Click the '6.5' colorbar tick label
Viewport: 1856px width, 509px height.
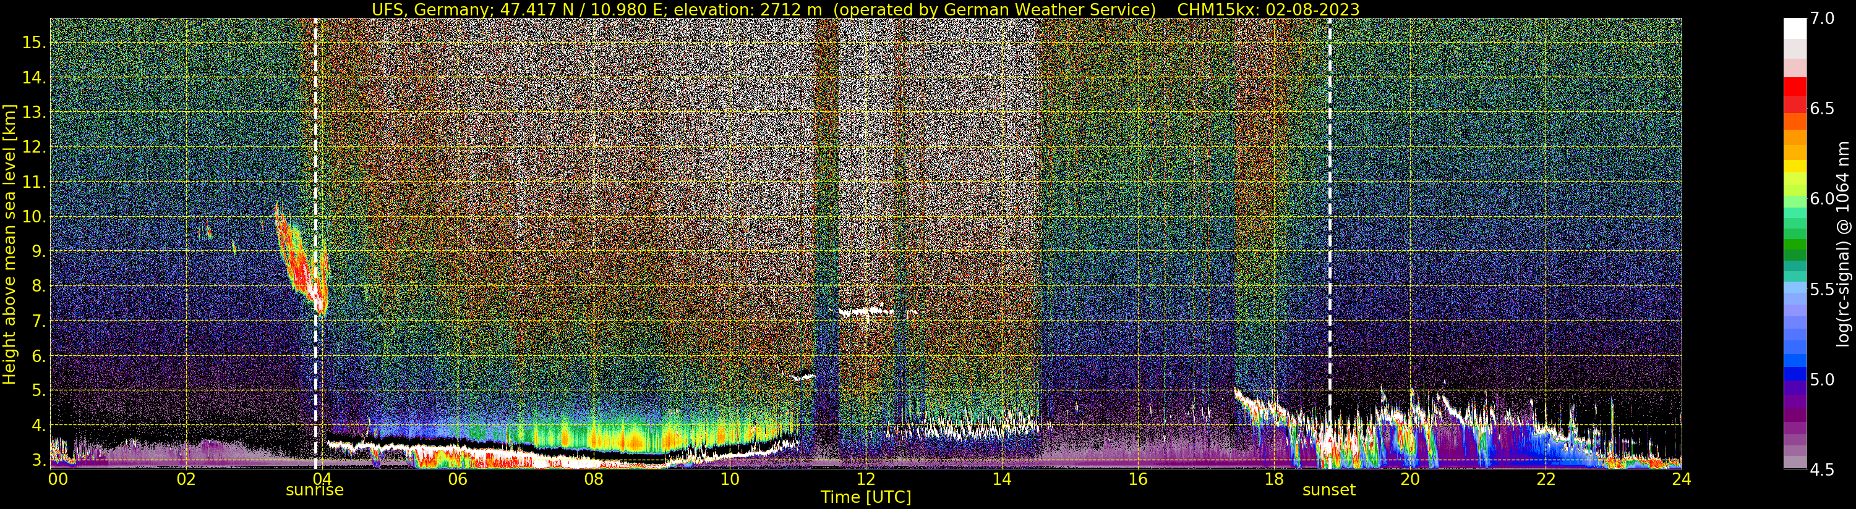click(1822, 109)
